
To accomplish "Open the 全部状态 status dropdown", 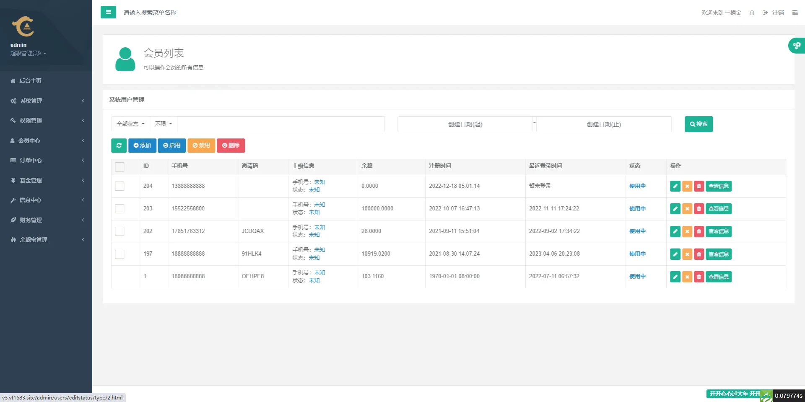I will pyautogui.click(x=130, y=124).
